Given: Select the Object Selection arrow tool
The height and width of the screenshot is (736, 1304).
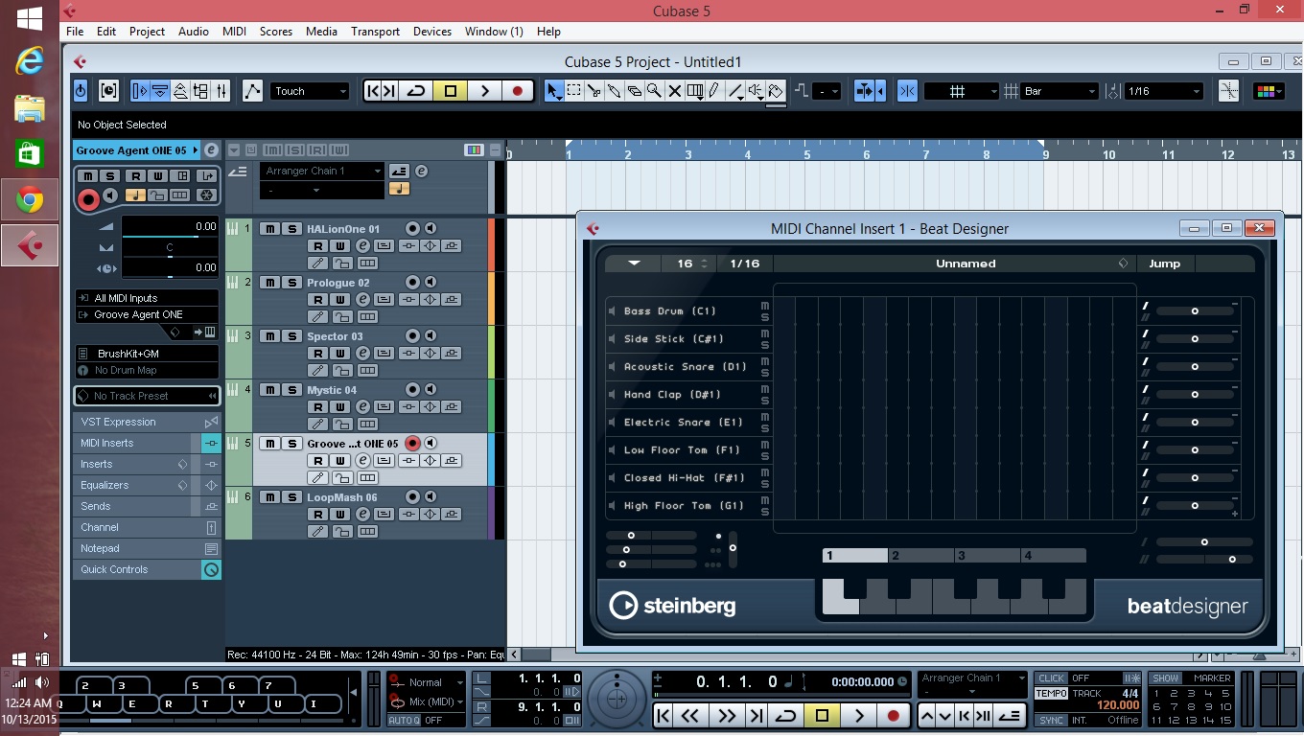Looking at the screenshot, I should point(553,91).
